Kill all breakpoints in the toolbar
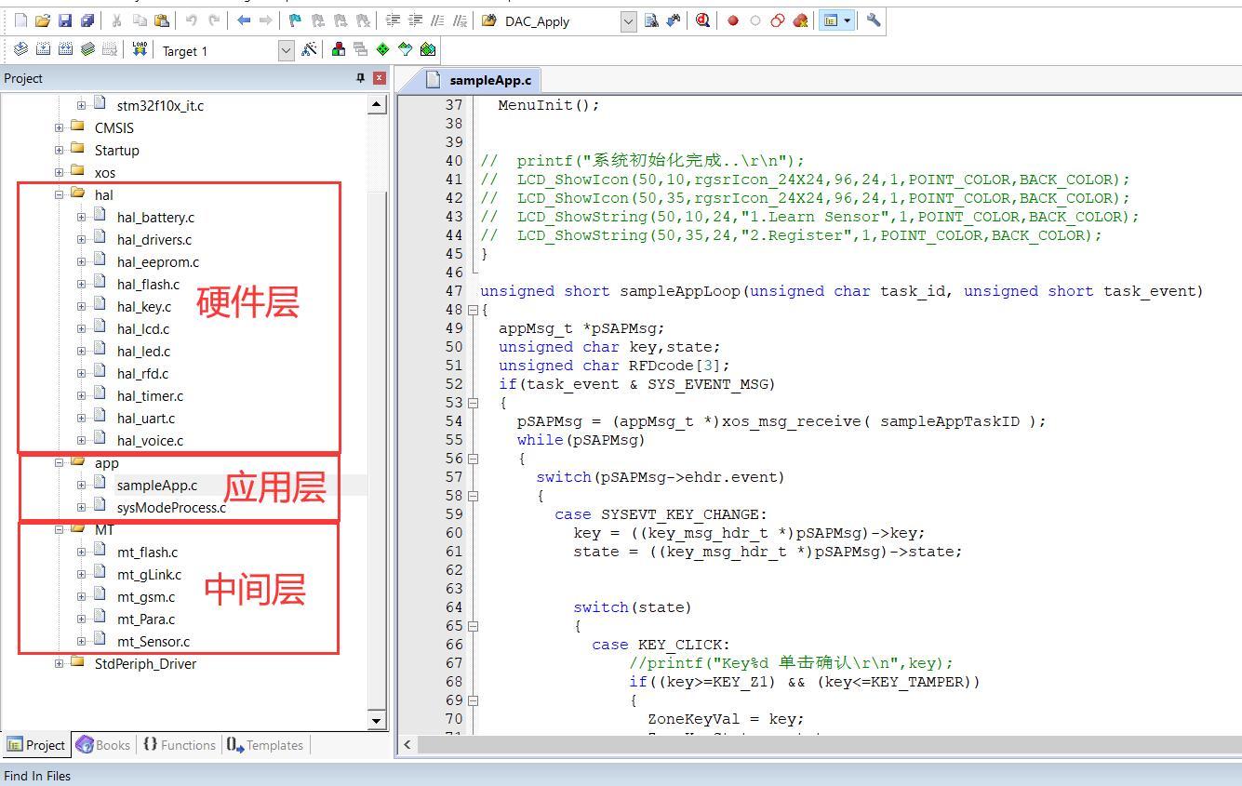Viewport: 1242px width, 786px height. click(800, 20)
